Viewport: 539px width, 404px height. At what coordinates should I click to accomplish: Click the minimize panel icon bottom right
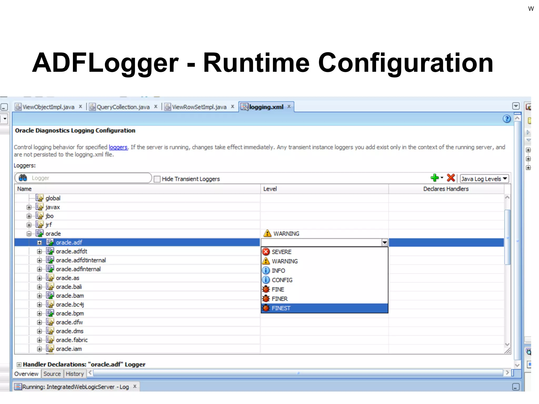click(x=516, y=387)
